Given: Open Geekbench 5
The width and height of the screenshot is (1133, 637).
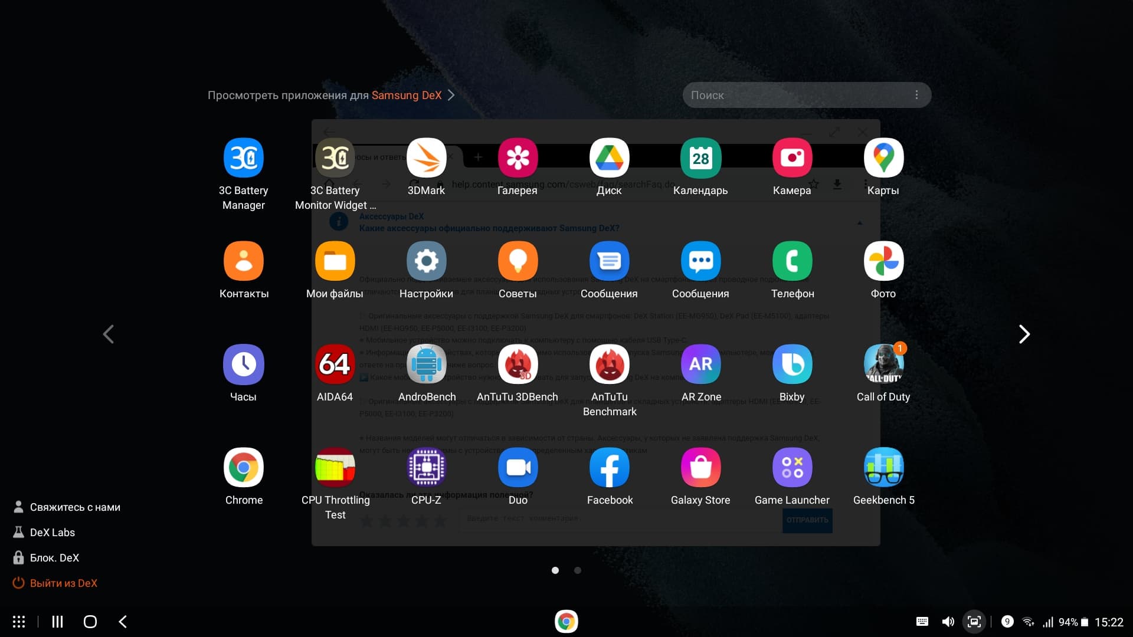Looking at the screenshot, I should pos(883,468).
